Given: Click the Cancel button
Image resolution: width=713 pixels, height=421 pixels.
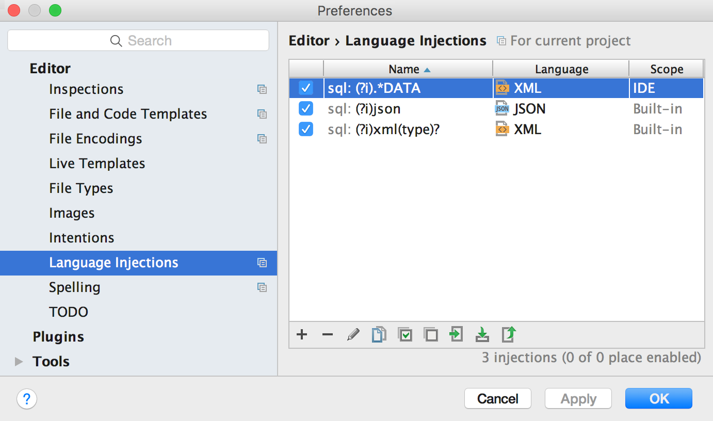Looking at the screenshot, I should [497, 399].
